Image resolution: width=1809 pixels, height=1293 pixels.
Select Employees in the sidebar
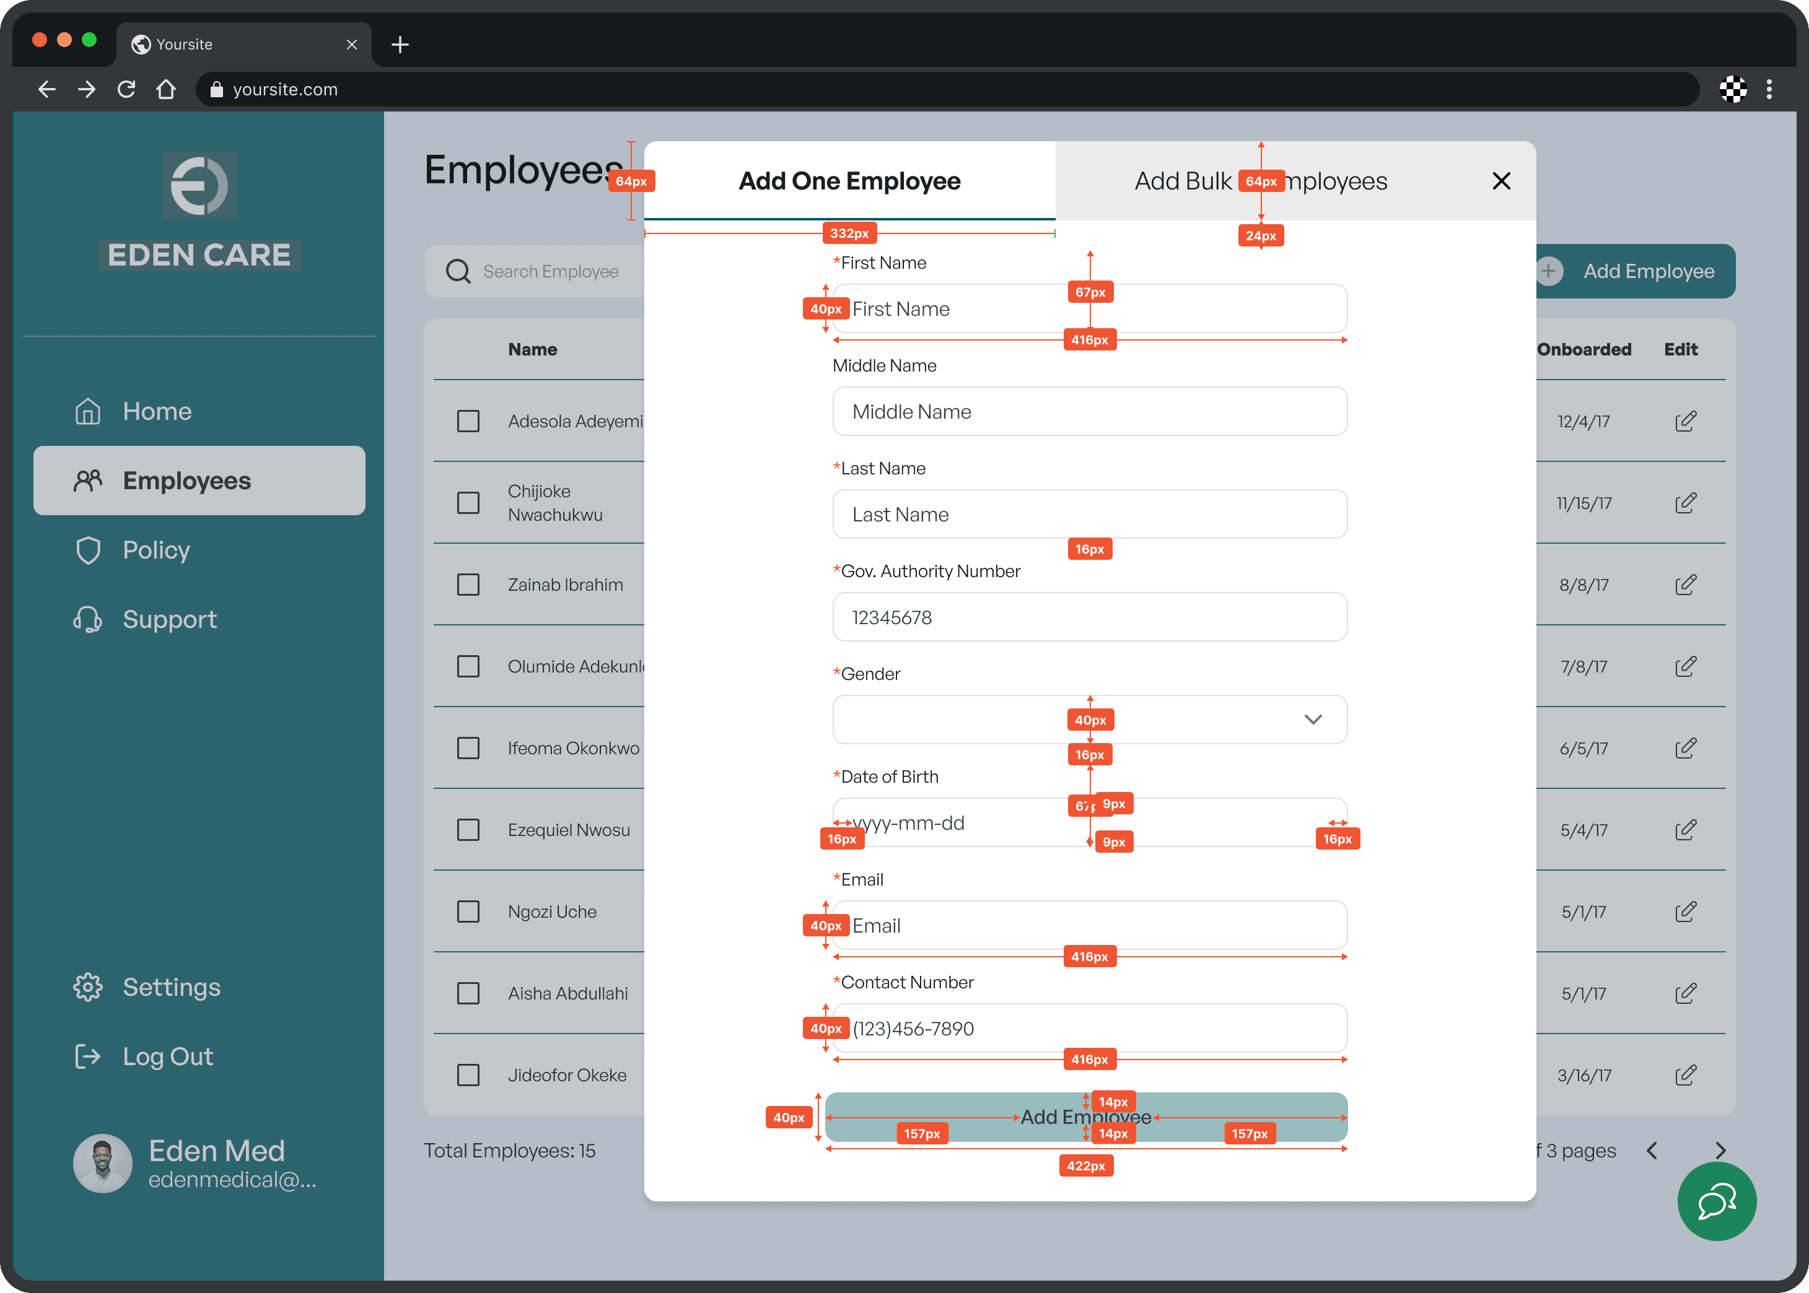pos(199,481)
